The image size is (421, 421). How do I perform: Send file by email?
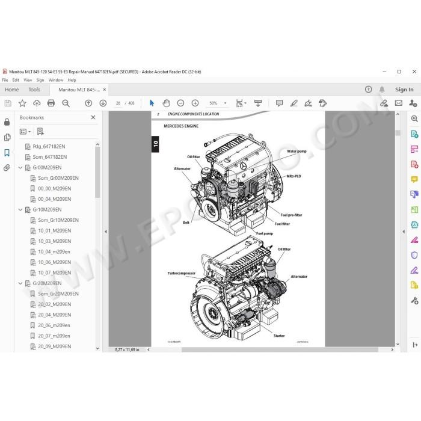pos(399,103)
